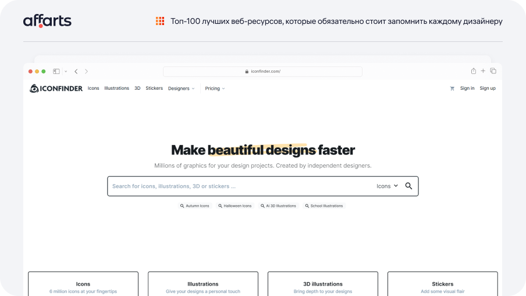Open the 3D nav item
This screenshot has height=296, width=526.
point(137,88)
